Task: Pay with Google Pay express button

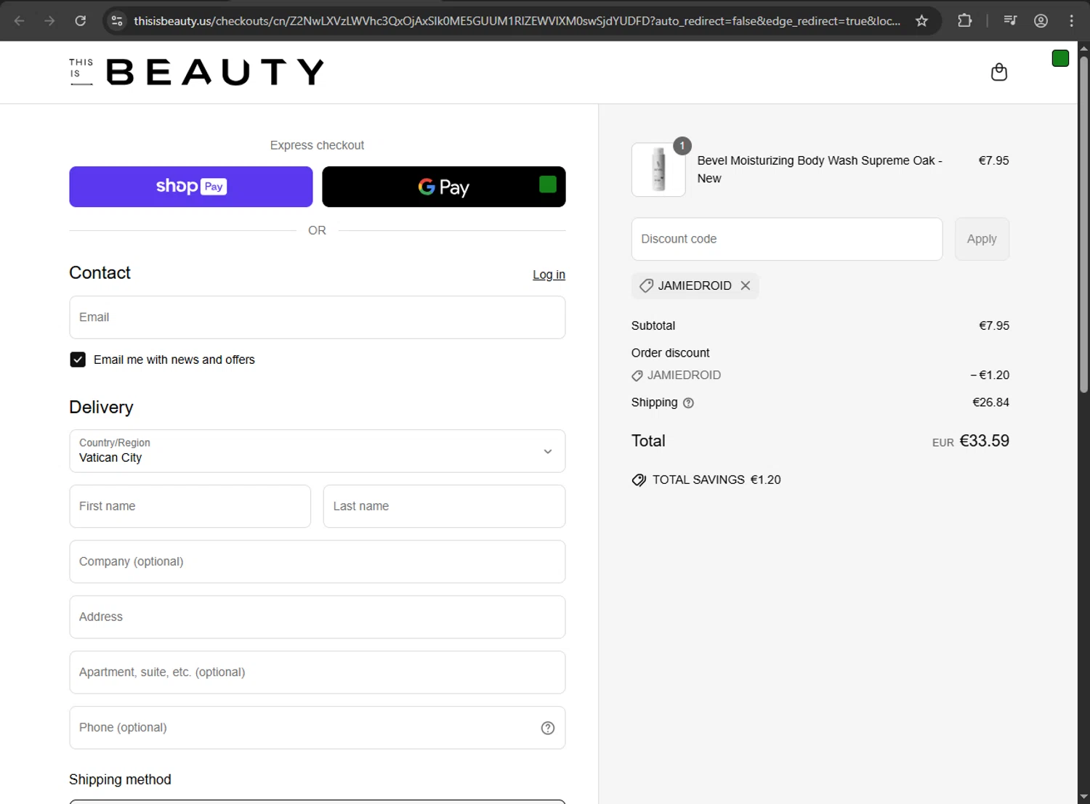Action: point(444,187)
